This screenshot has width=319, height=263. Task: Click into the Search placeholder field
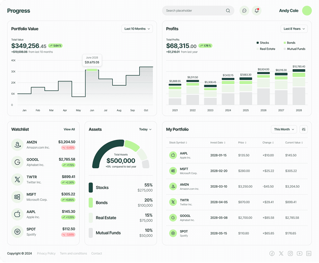pos(198,11)
